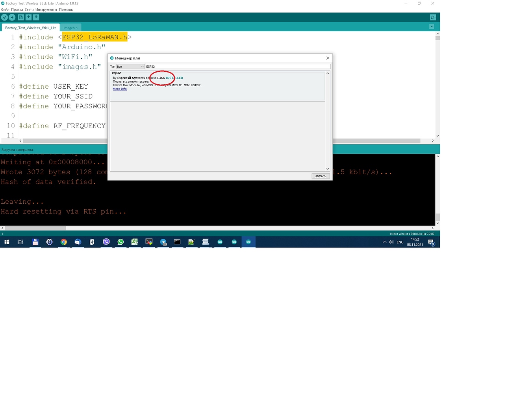
Task: Click the console horizontal scrollbar thumb
Action: coord(35,228)
